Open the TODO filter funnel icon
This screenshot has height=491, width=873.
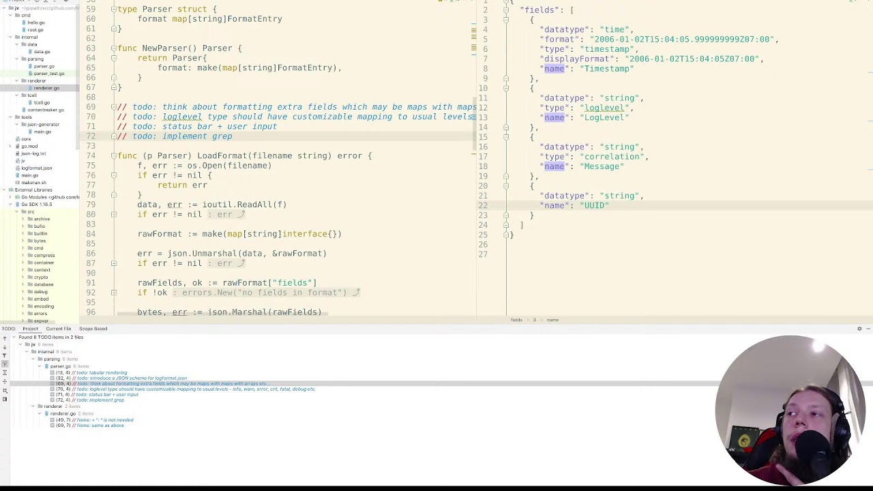coord(4,355)
